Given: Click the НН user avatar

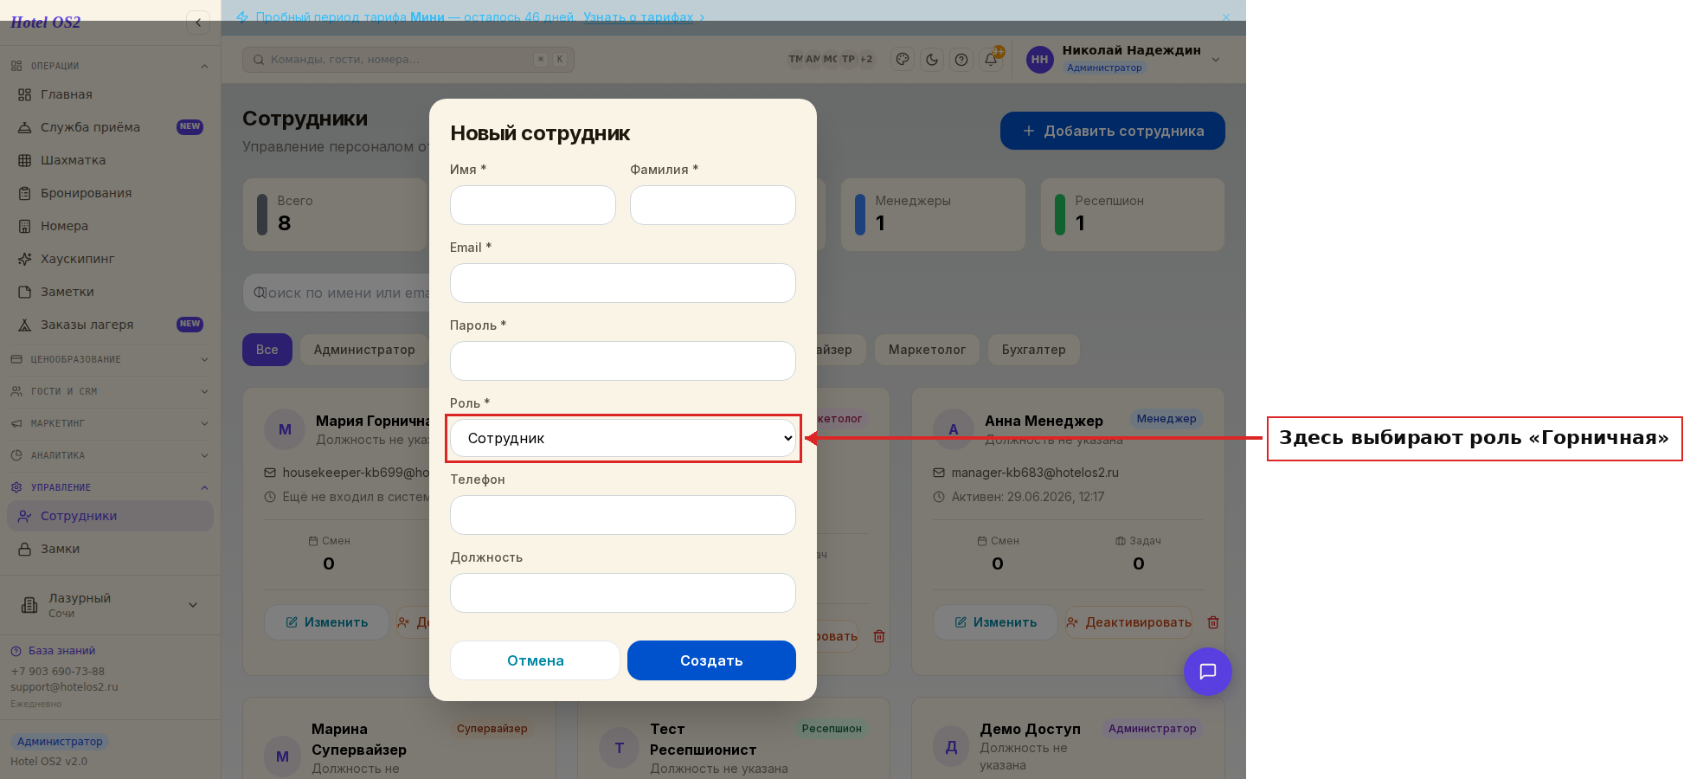Looking at the screenshot, I should point(1039,60).
